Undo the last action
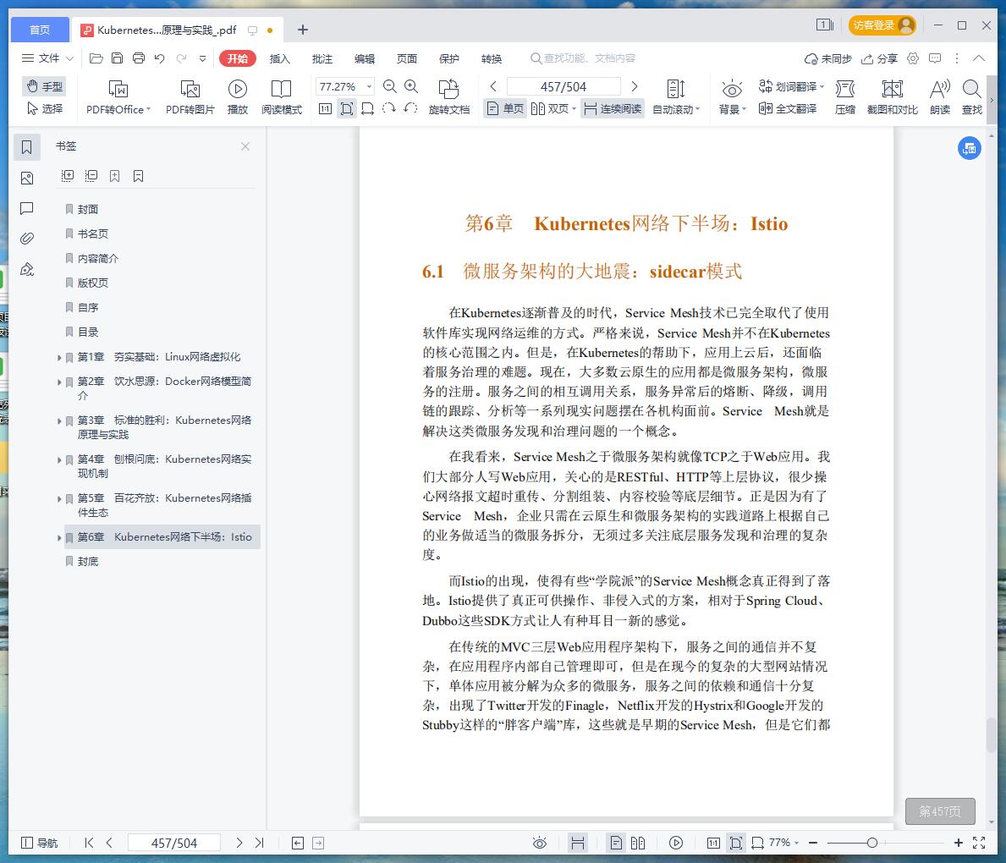The image size is (1006, 863). [160, 58]
